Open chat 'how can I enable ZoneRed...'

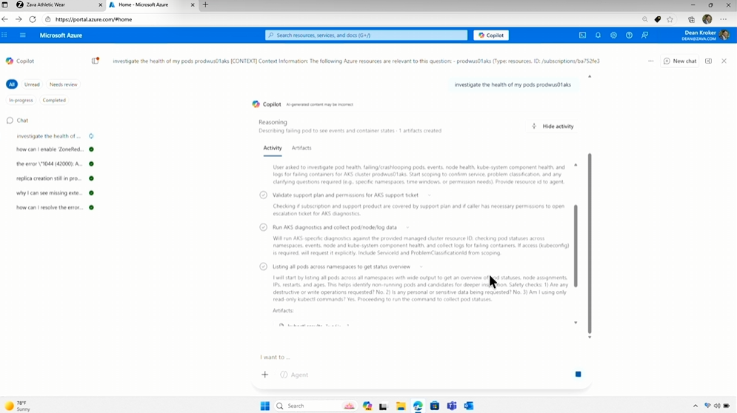click(x=50, y=150)
